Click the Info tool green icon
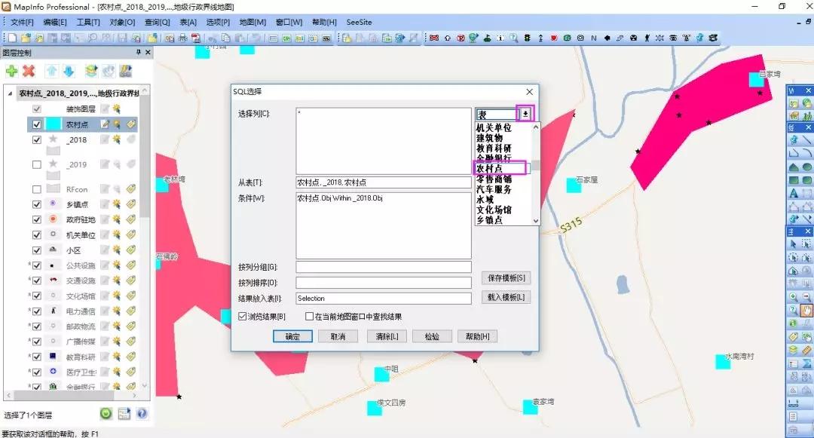The image size is (814, 438). pos(793,323)
